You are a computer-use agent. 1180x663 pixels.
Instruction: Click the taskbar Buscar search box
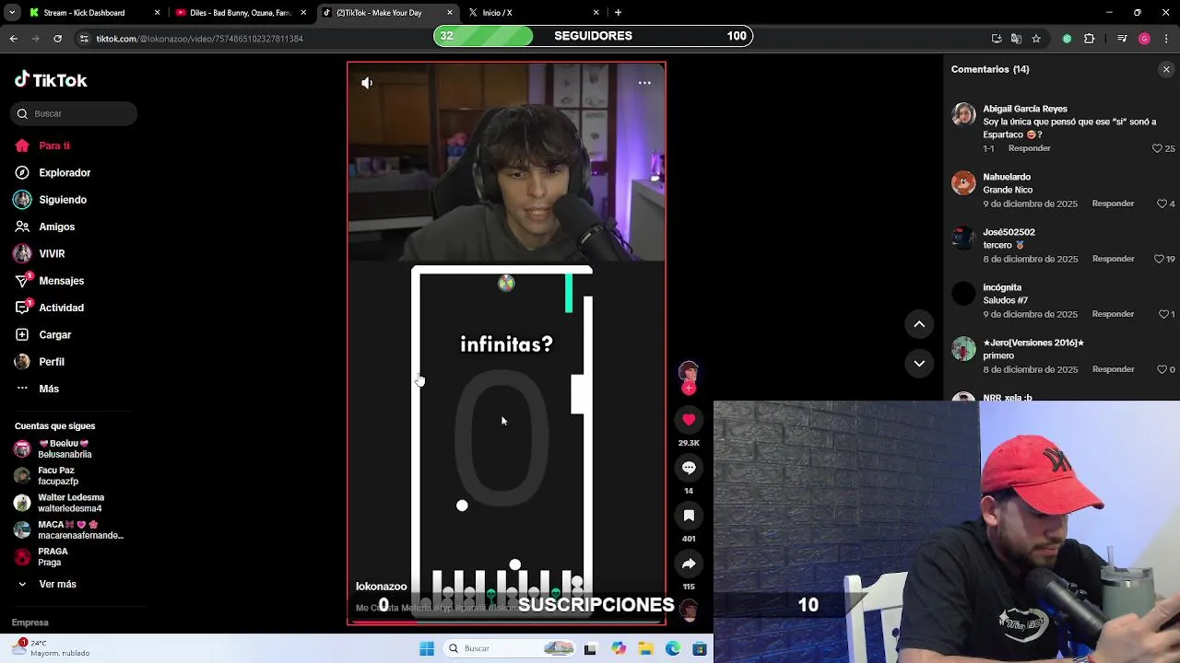coord(510,648)
